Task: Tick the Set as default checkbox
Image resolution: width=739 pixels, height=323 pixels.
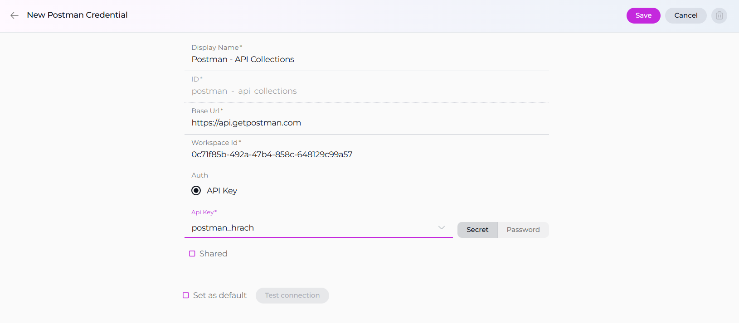Action: coord(186,295)
